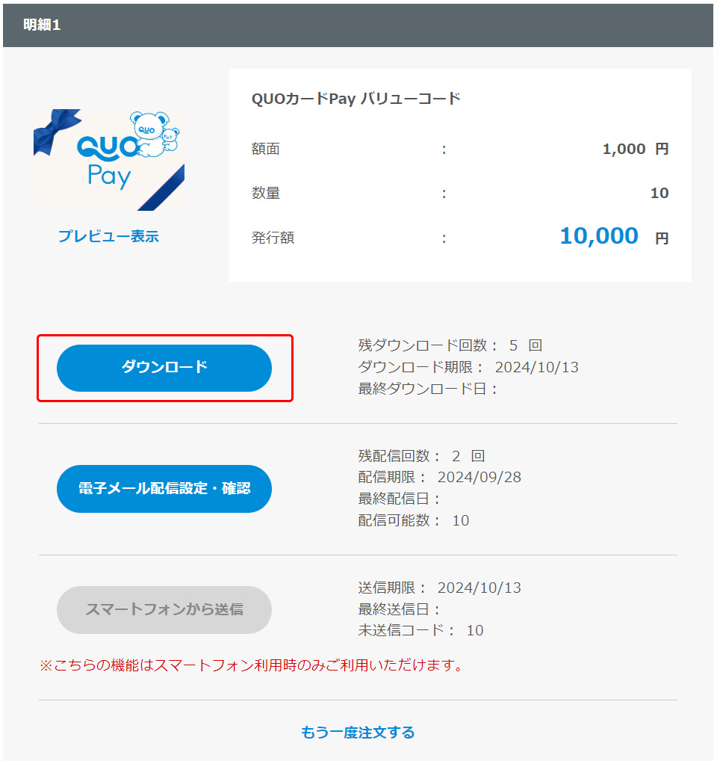
Task: Open 電子メール配信設定・確認
Action: [164, 489]
